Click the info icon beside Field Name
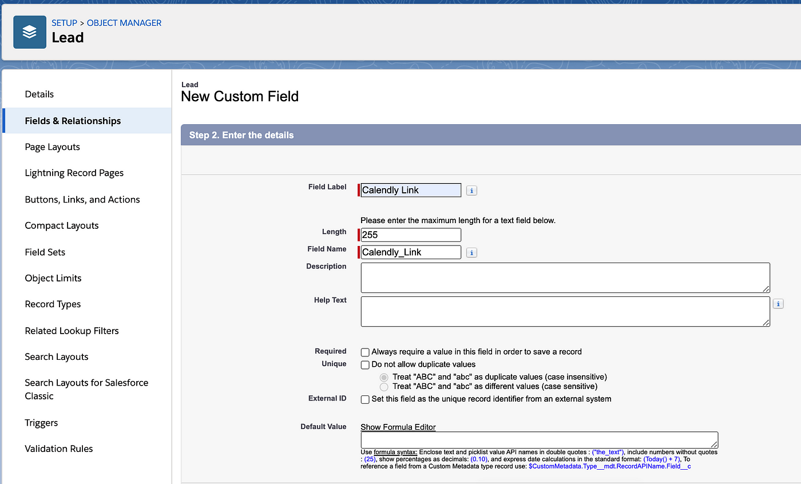The height and width of the screenshot is (484, 801). [x=471, y=252]
